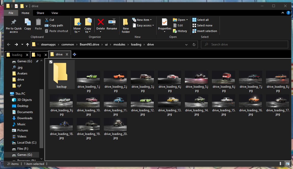Viewport: 293px width, 169px height.
Task: Collapse the ribbon with the chevron
Action: tap(283, 13)
